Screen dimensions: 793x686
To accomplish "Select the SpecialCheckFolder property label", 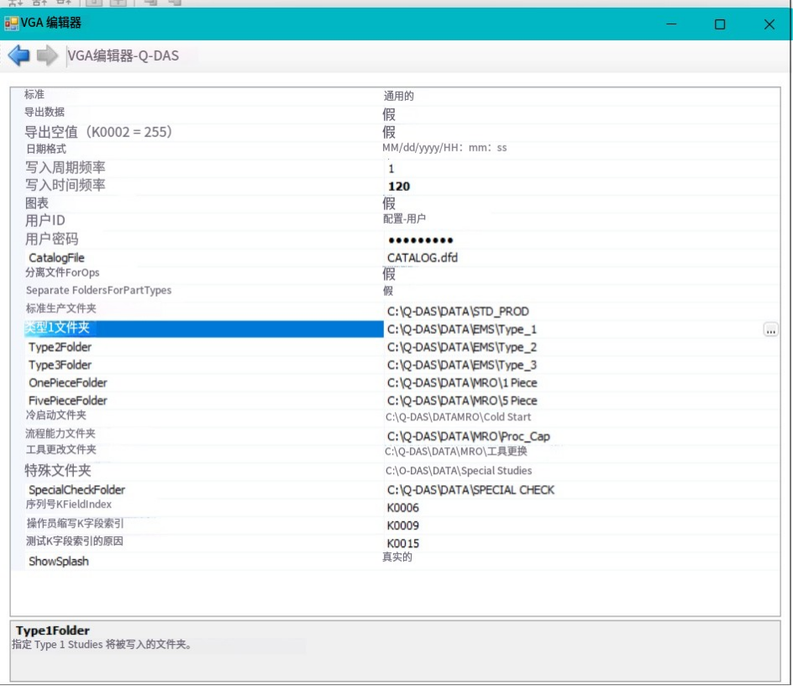I will (x=77, y=490).
